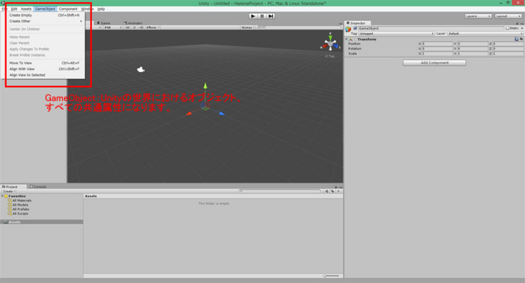The height and width of the screenshot is (283, 525).
Task: Select the Inspector tab
Action: (x=356, y=23)
